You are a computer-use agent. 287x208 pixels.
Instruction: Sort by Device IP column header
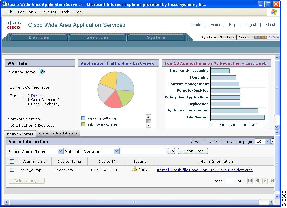click(x=107, y=161)
